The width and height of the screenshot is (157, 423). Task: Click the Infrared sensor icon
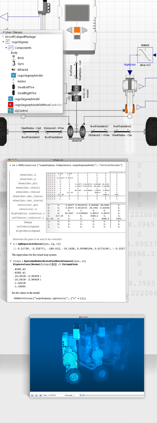coord(14,69)
